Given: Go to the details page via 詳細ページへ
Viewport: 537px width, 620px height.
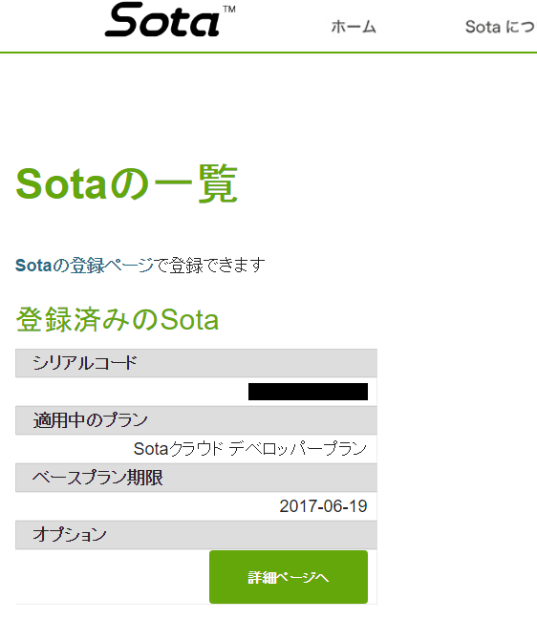Looking at the screenshot, I should [x=289, y=577].
